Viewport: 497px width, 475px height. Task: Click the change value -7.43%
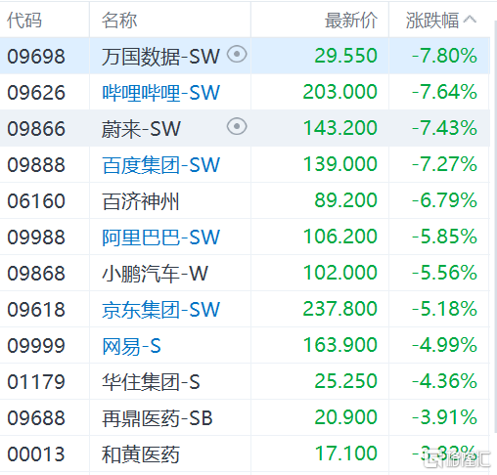(x=444, y=128)
